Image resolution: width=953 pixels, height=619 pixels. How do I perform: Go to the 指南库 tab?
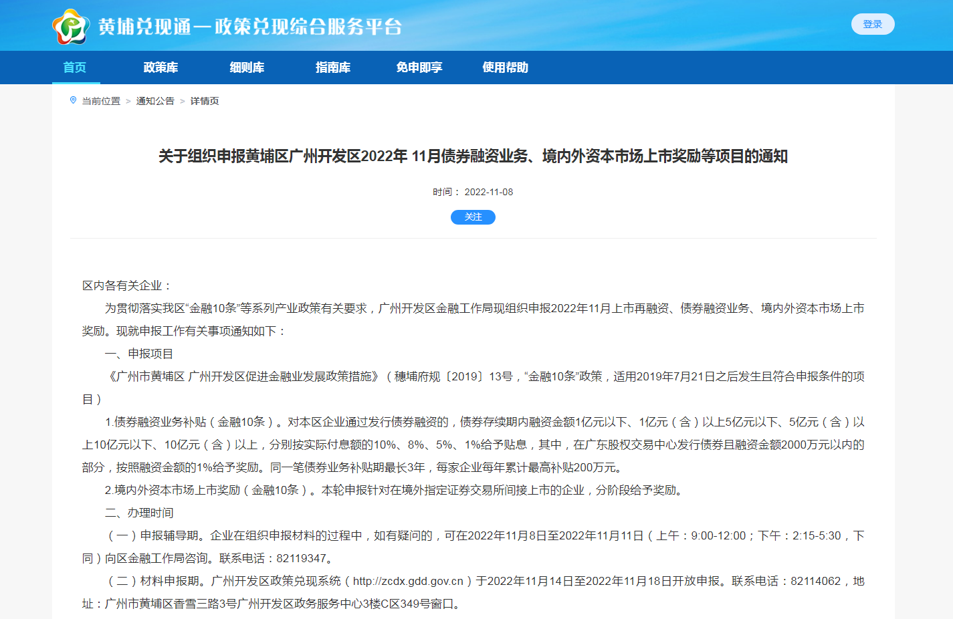point(333,68)
